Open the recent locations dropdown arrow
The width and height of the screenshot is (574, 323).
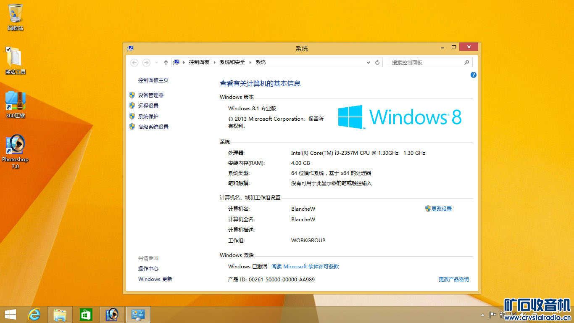[156, 63]
